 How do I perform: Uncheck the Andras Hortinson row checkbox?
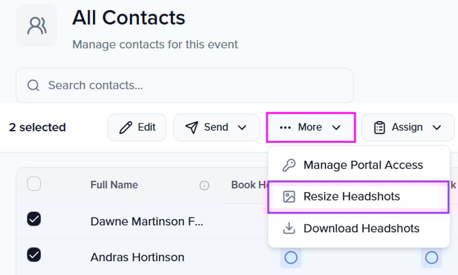click(33, 254)
